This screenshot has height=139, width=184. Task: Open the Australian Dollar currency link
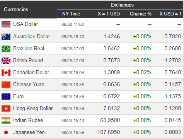(31, 36)
